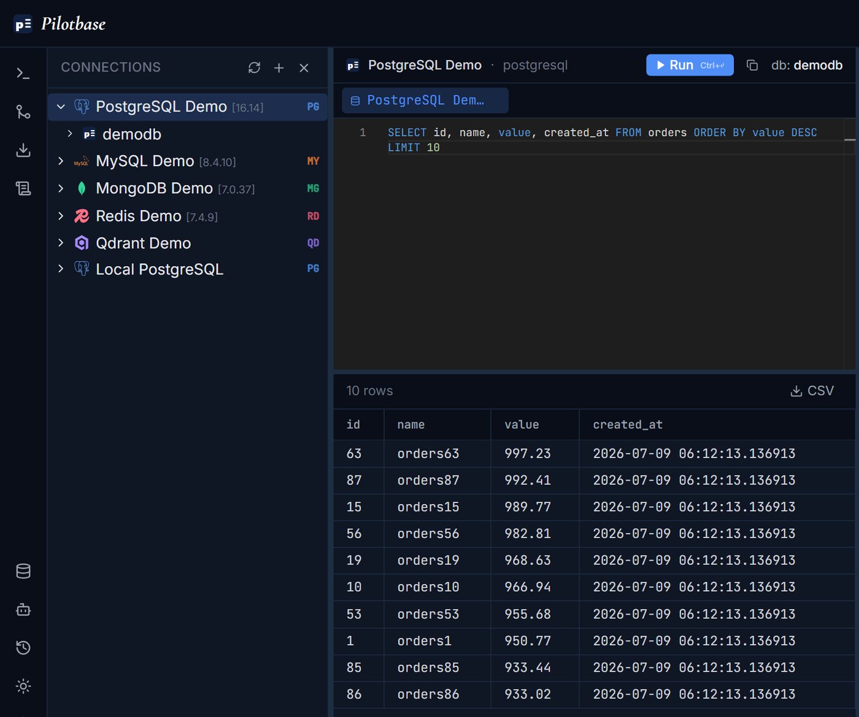Click the Redis Demo connection icon
Screen dimensions: 859x717
click(x=82, y=216)
